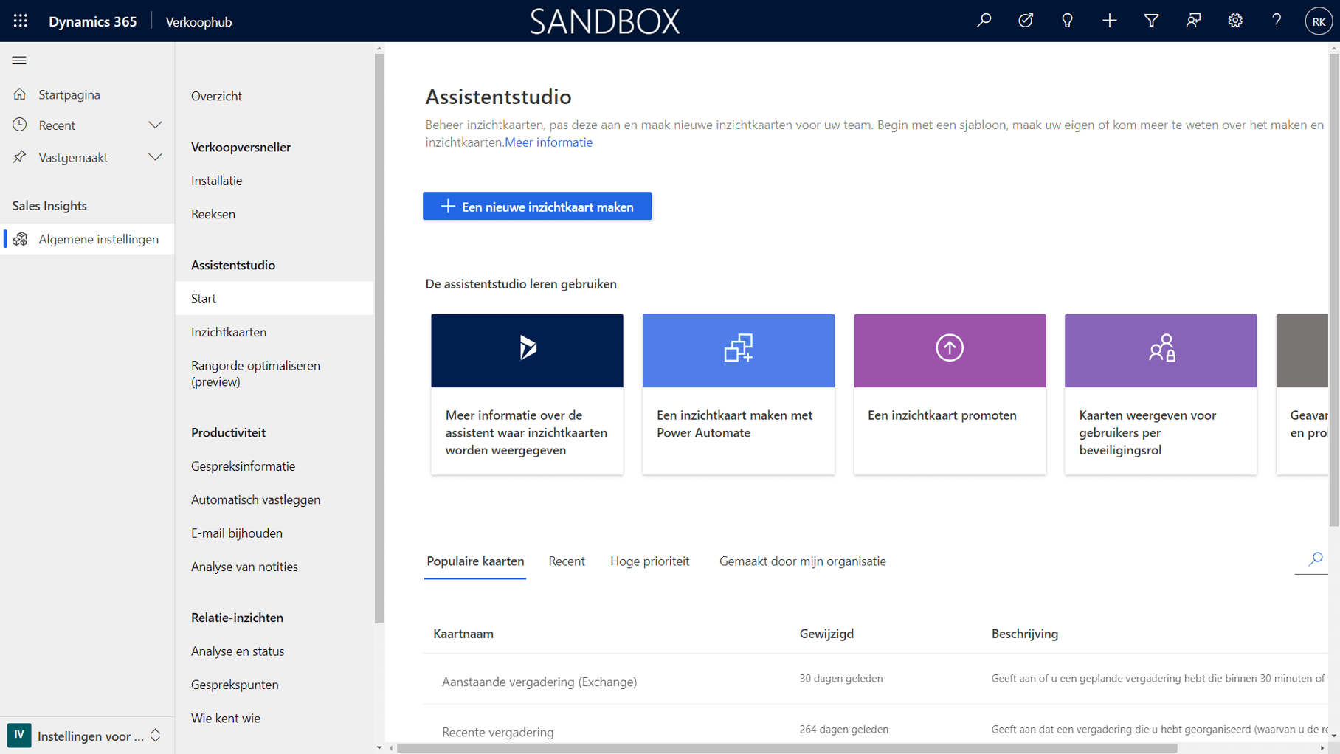Switch to the Recent cards tab
Image resolution: width=1340 pixels, height=754 pixels.
point(567,561)
